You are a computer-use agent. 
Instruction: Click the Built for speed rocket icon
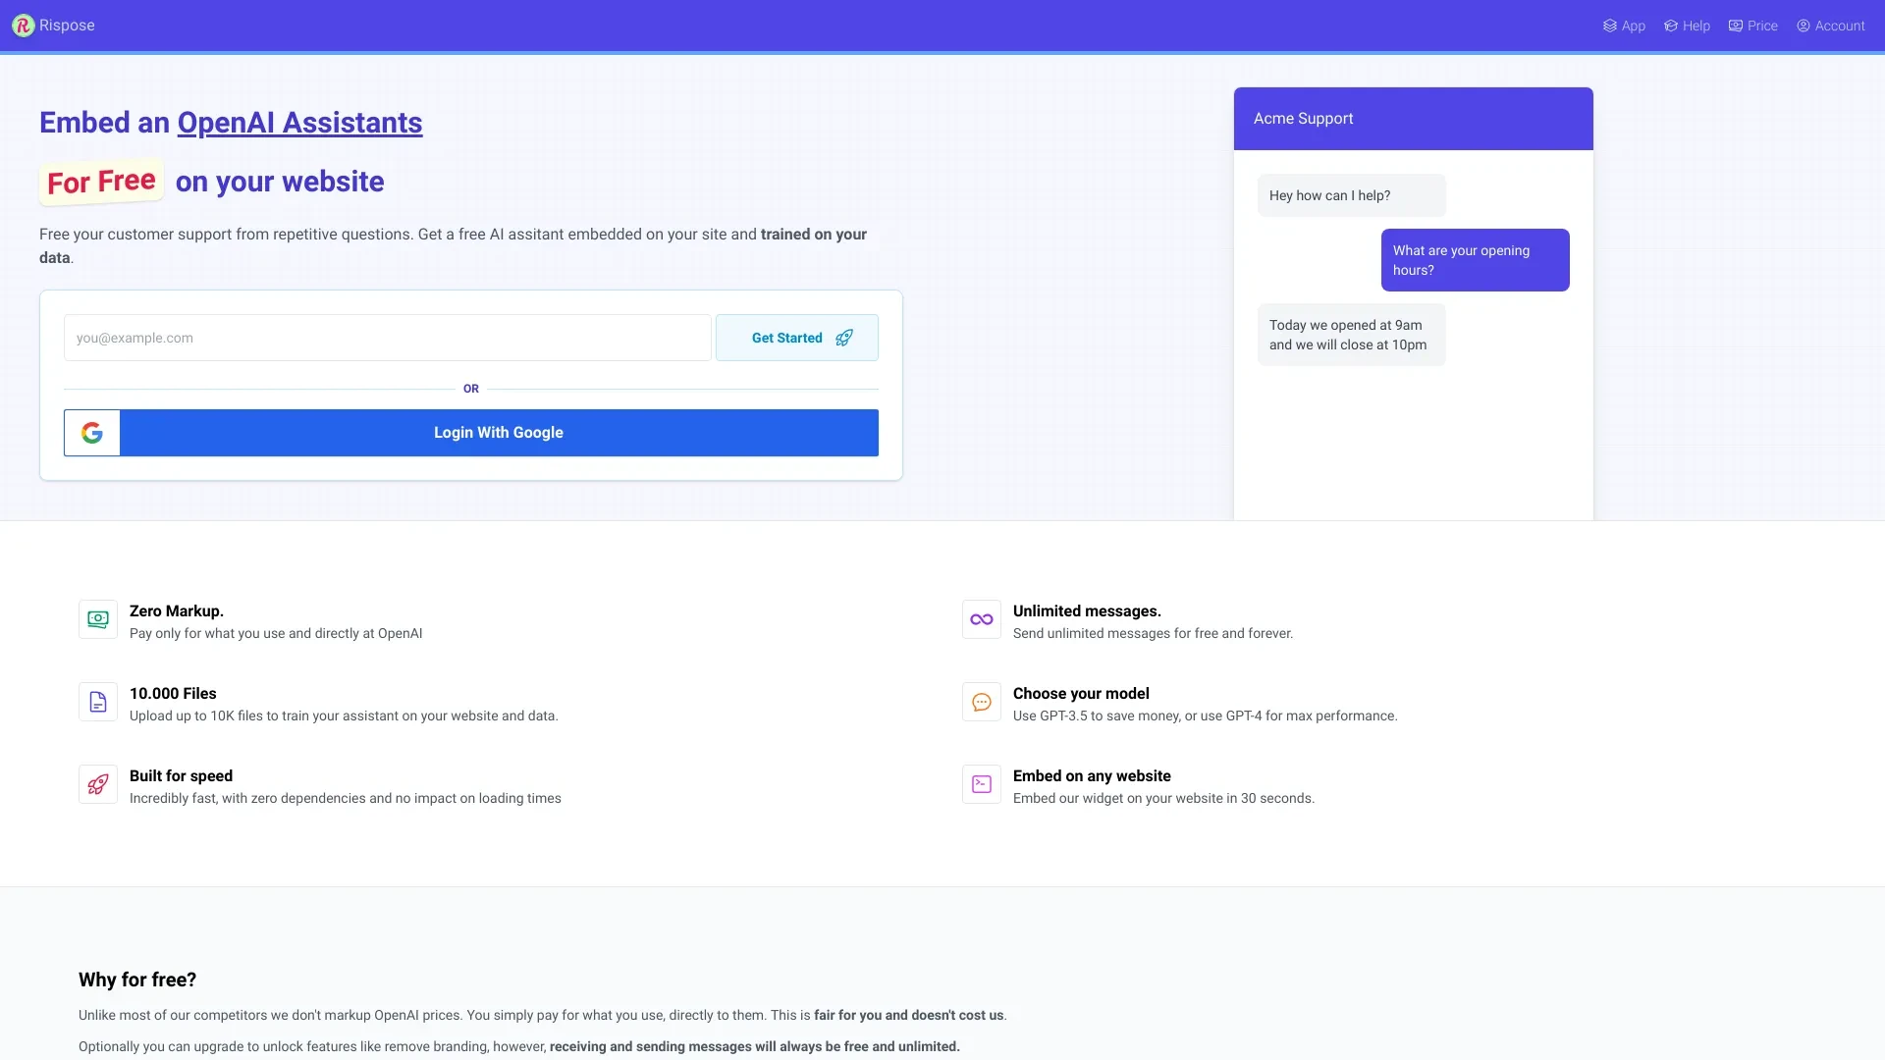pyautogui.click(x=97, y=783)
